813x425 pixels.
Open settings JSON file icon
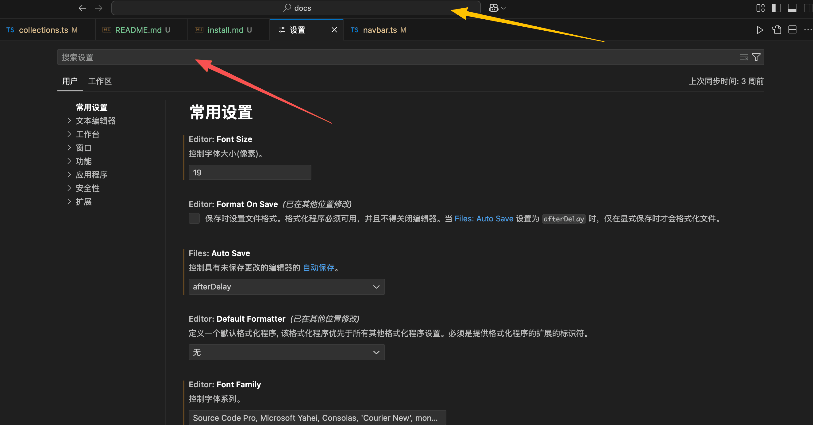point(776,30)
